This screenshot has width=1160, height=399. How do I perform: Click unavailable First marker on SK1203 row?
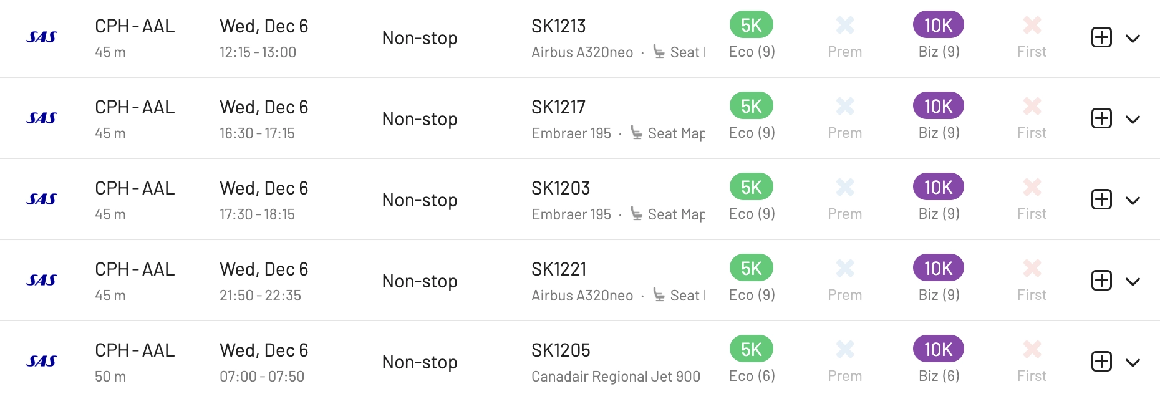pos(1032,187)
